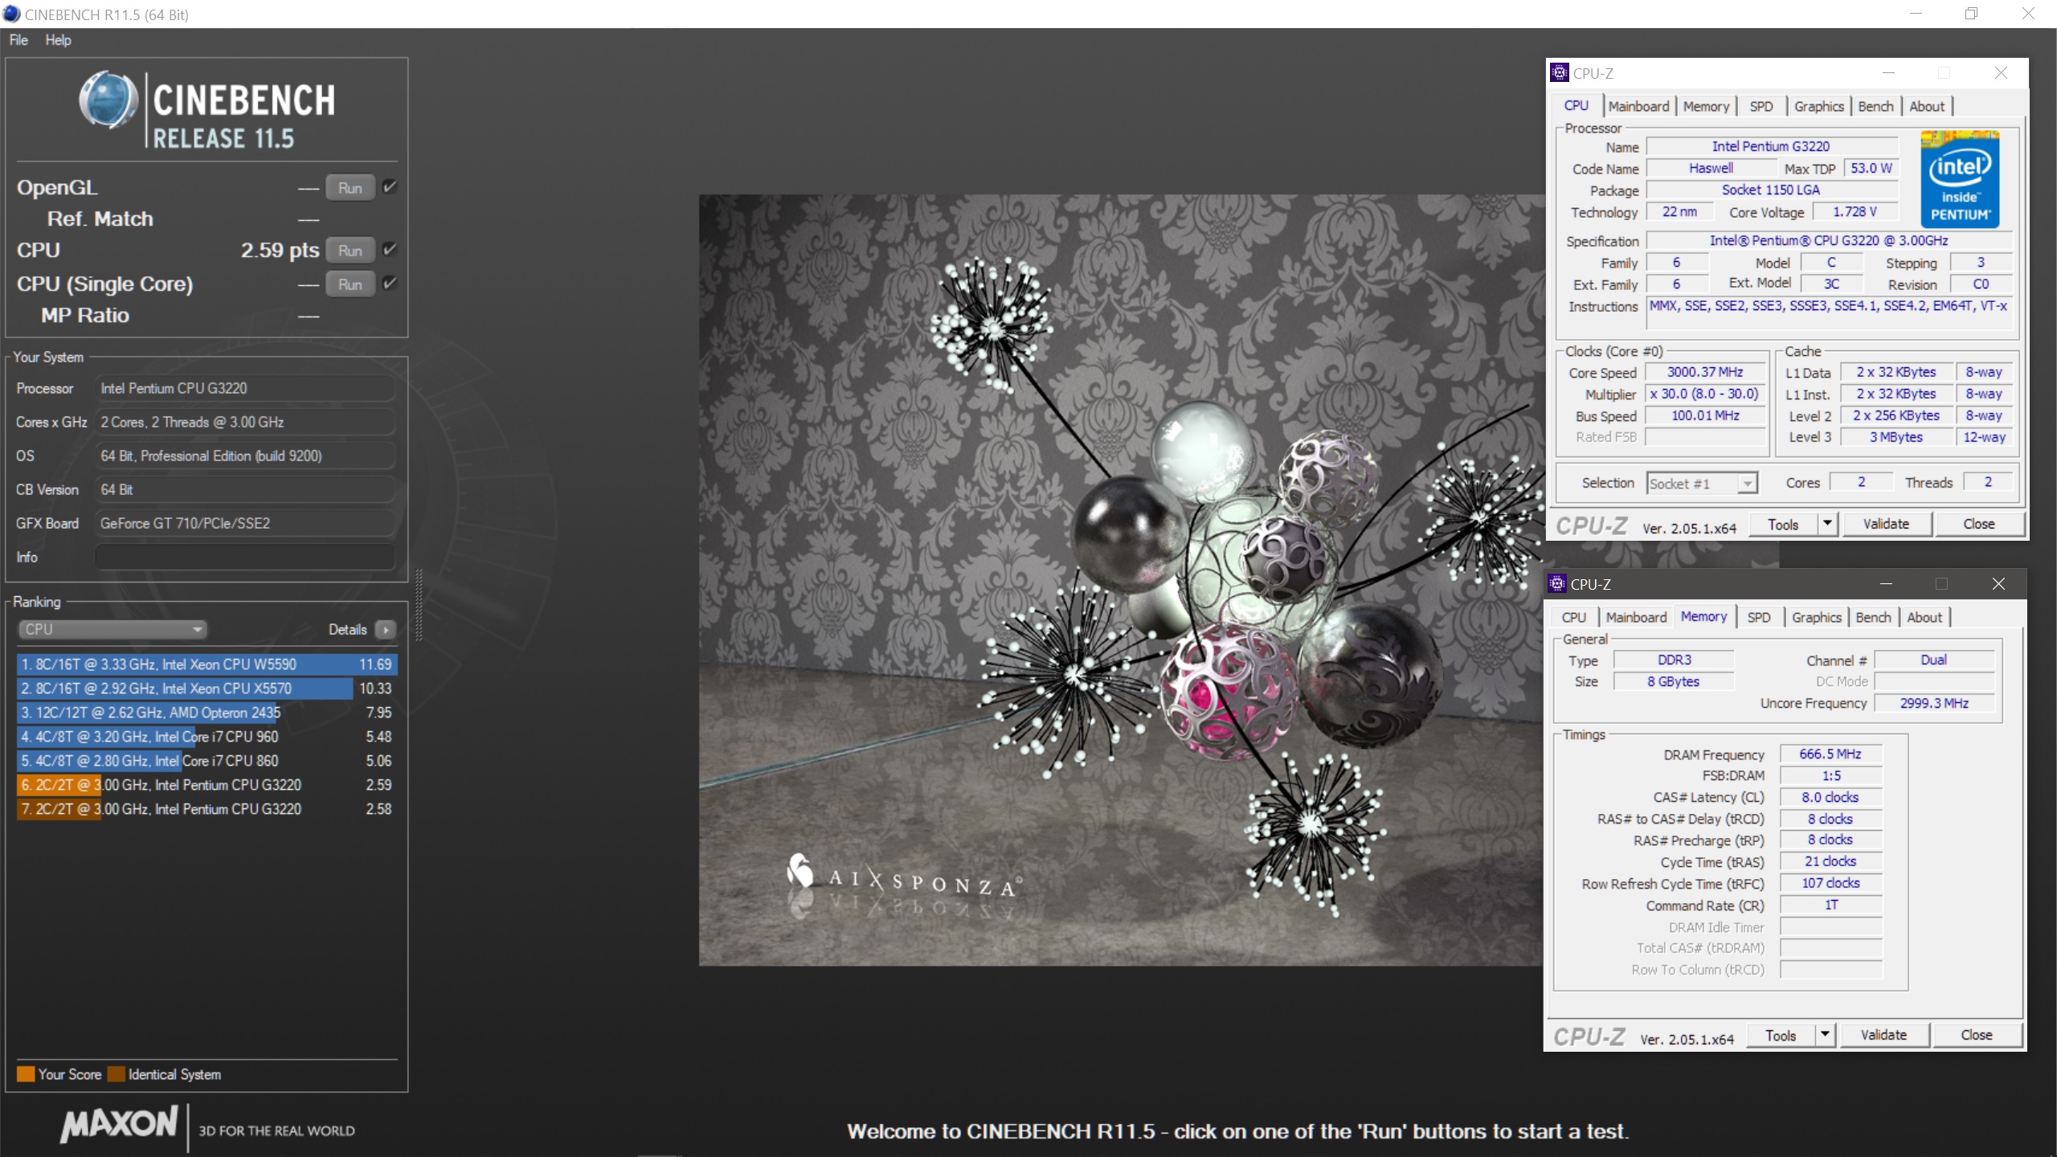Toggle the CPU (Single Core) checkbox

[390, 283]
